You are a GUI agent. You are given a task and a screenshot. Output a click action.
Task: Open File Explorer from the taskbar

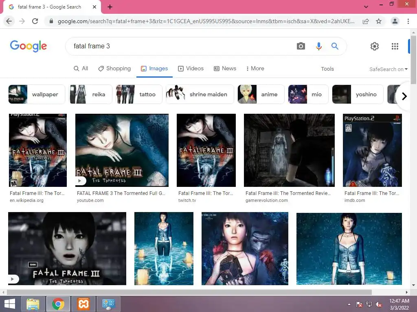[x=33, y=304]
